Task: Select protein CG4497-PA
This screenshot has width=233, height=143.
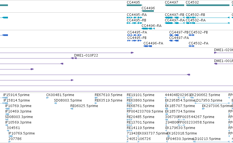Action: (179, 38)
